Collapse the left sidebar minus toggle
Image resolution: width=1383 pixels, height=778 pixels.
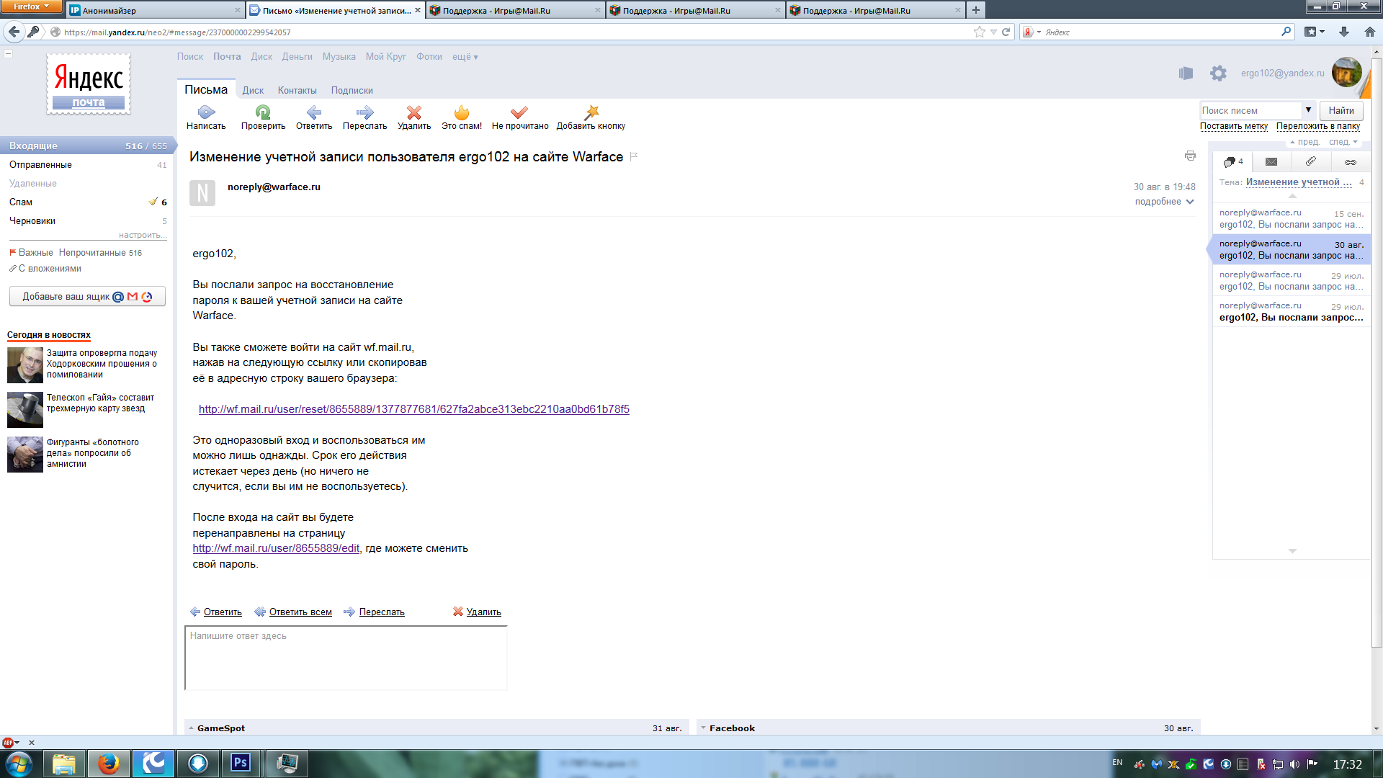pyautogui.click(x=9, y=53)
